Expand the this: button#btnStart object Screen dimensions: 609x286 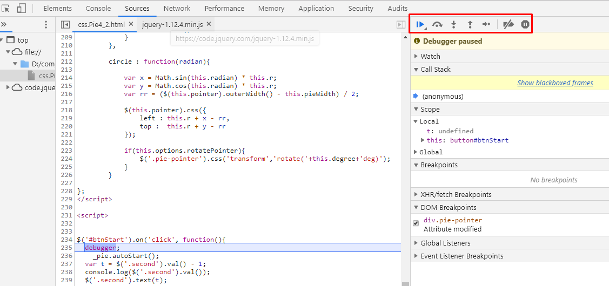pos(423,140)
